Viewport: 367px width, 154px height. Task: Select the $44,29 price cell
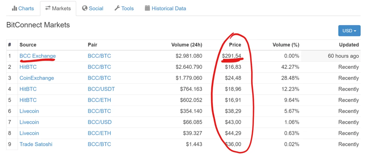pos(233,133)
